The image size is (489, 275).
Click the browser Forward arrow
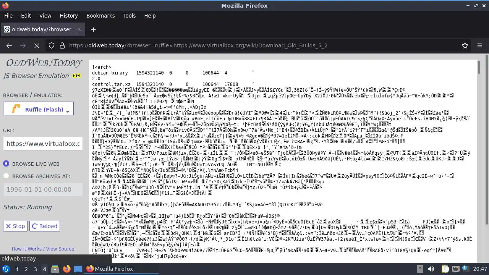[23, 45]
